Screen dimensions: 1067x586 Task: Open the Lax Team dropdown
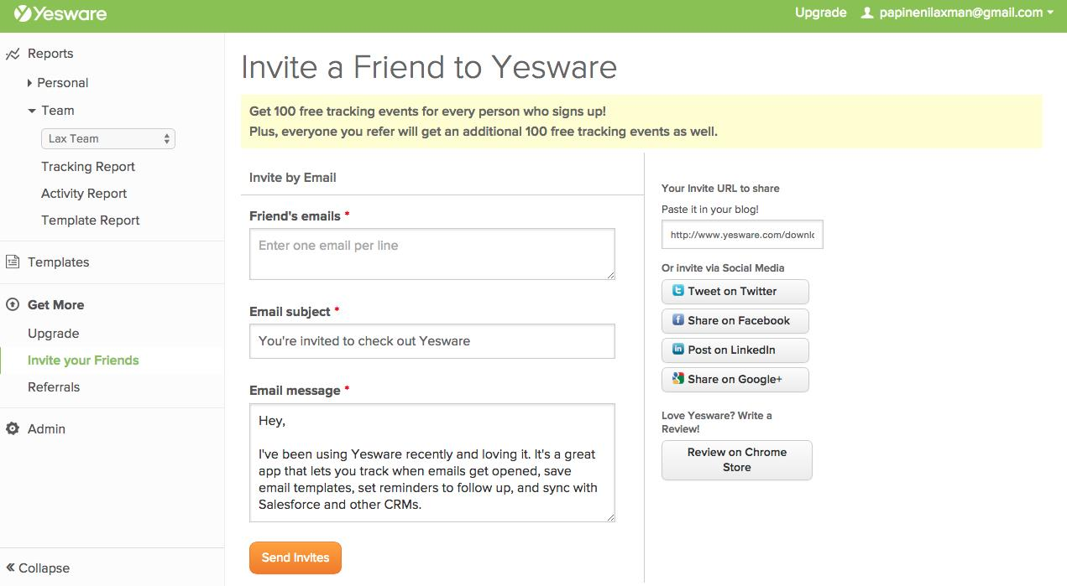coord(107,139)
